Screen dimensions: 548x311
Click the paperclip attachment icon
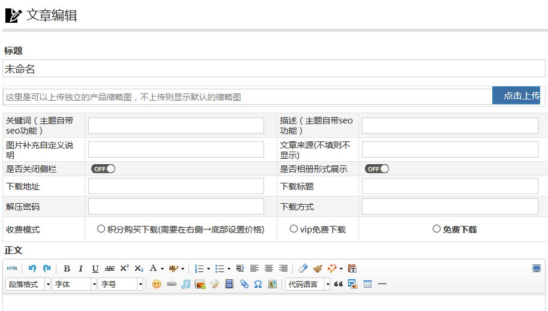[x=244, y=284]
